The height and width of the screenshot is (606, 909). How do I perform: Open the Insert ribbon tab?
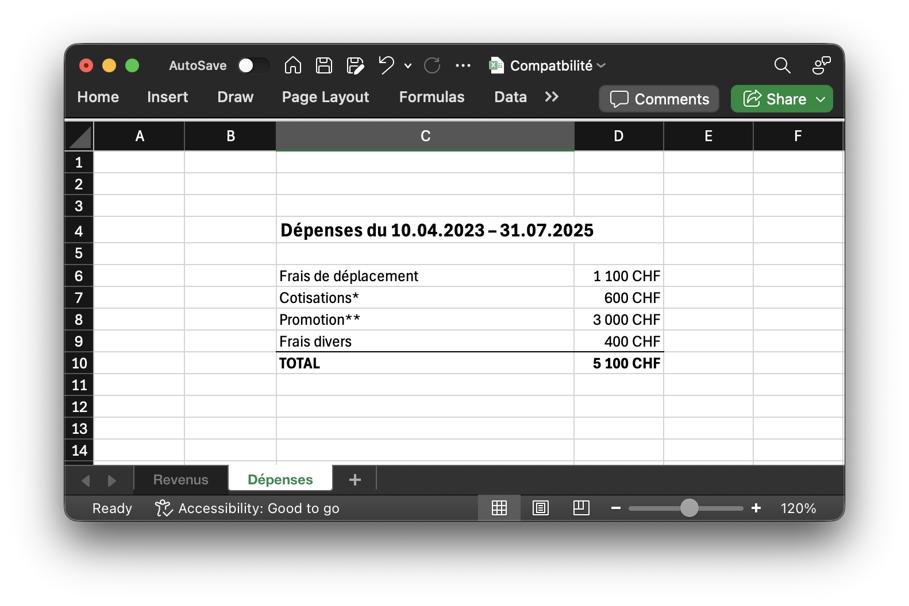pos(167,97)
